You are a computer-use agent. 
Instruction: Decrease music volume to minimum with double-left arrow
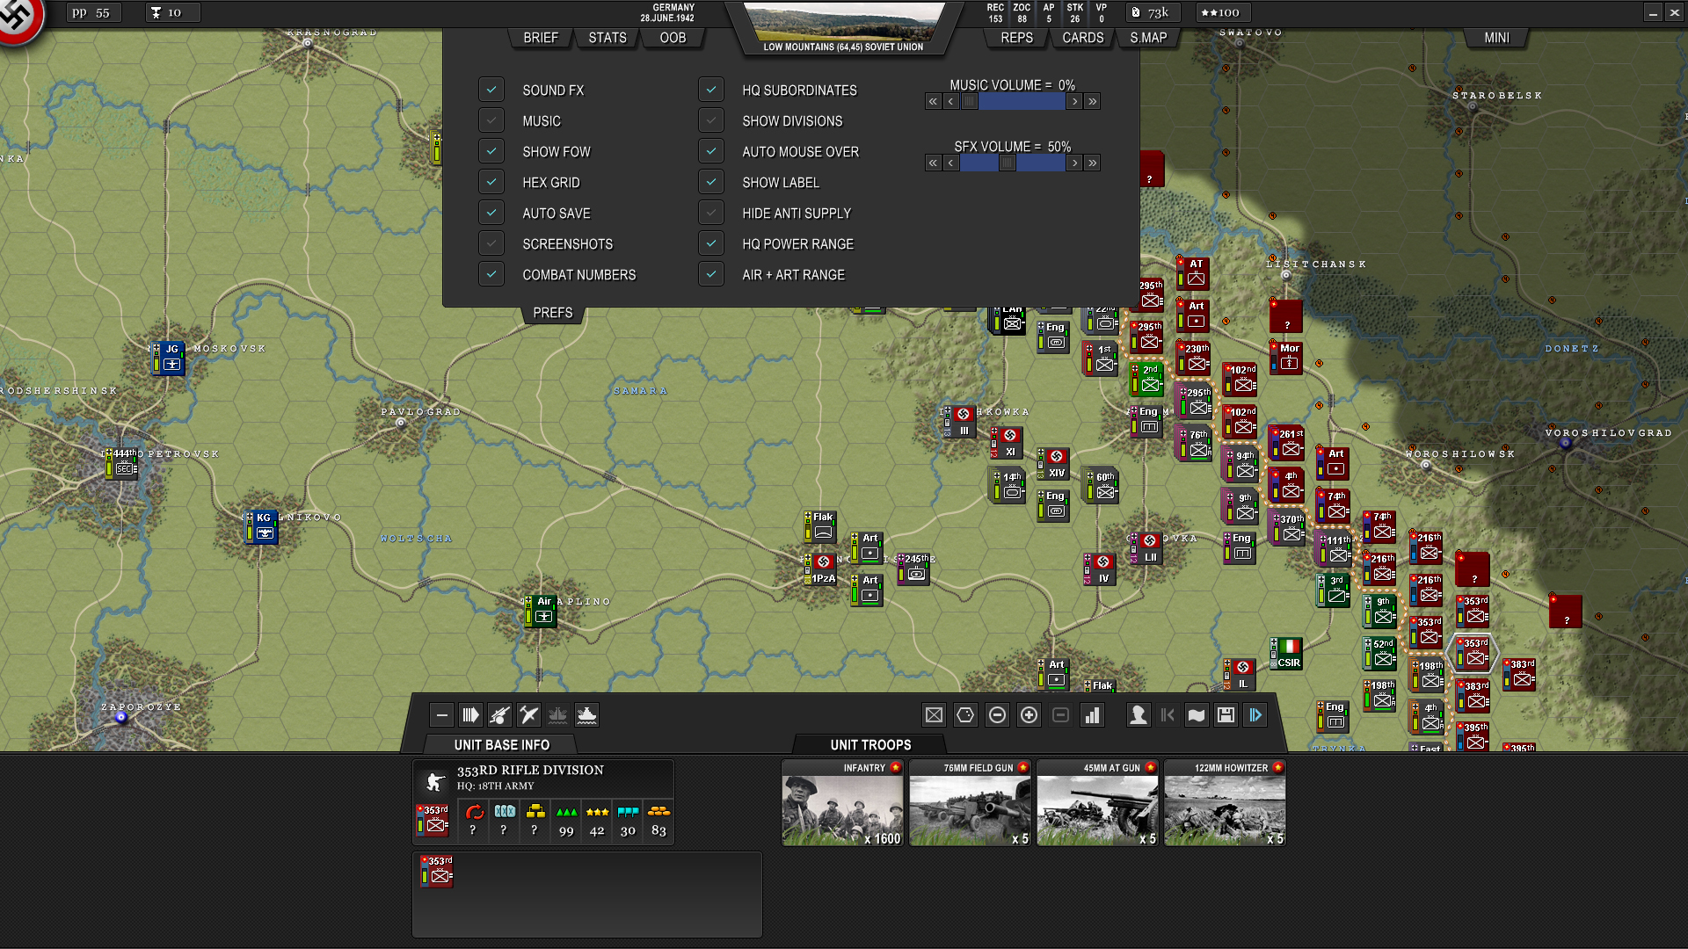pyautogui.click(x=933, y=102)
